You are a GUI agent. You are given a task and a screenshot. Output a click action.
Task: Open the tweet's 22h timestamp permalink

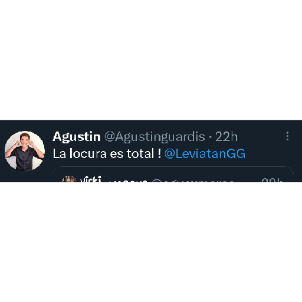coord(226,136)
